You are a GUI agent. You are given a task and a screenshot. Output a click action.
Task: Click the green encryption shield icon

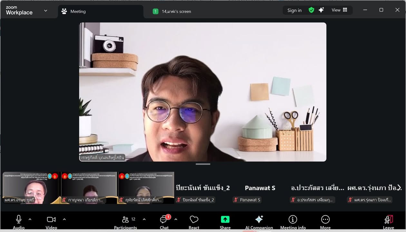click(311, 10)
